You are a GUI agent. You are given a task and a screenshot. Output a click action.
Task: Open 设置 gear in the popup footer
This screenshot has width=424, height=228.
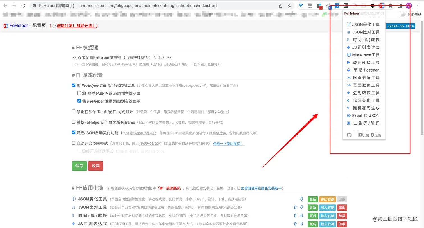point(376,135)
